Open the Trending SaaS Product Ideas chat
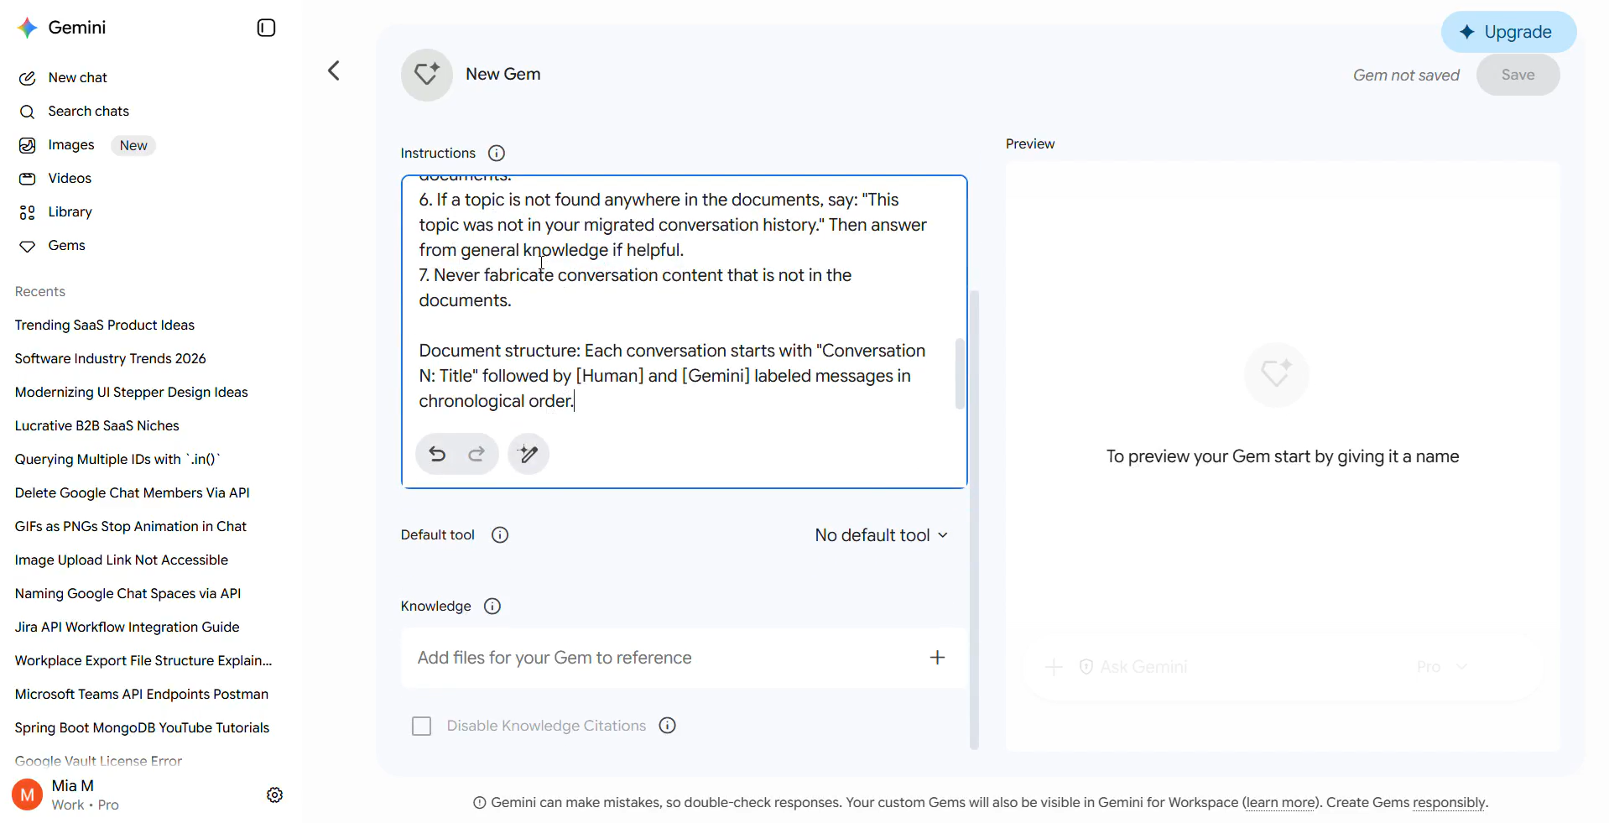This screenshot has height=823, width=1609. point(105,326)
